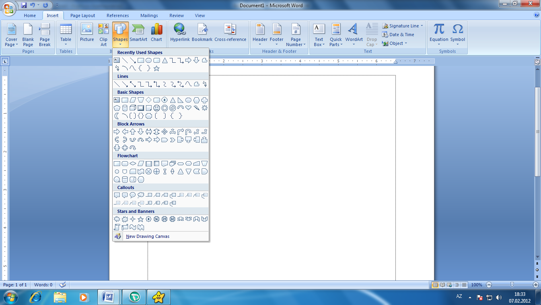
Task: Click the Object button
Action: 395,43
